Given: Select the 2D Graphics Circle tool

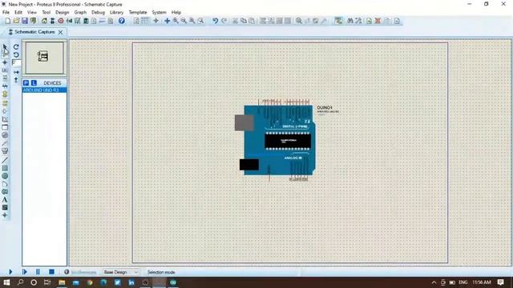Looking at the screenshot, I should coord(5,176).
